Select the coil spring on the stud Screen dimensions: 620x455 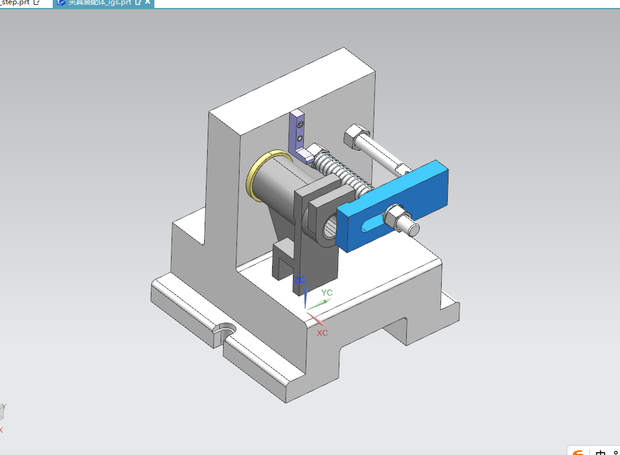tap(343, 172)
